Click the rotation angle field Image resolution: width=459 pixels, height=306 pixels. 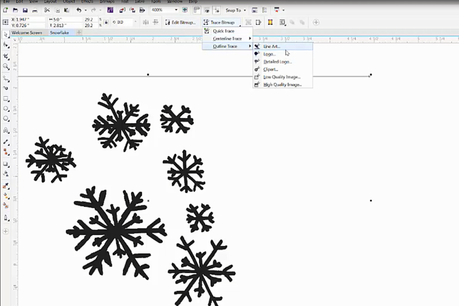tap(125, 23)
